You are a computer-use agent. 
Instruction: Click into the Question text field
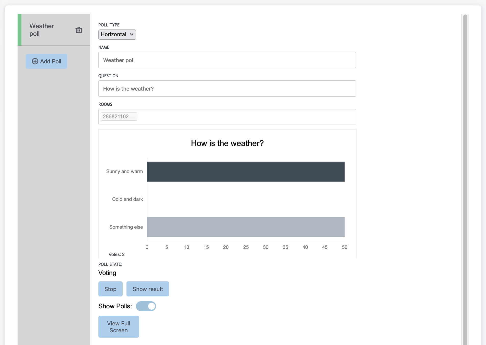[227, 89]
